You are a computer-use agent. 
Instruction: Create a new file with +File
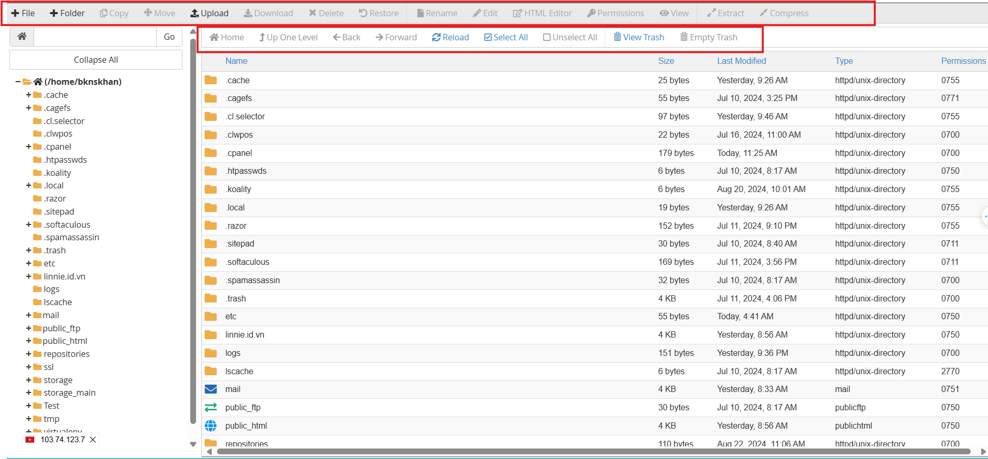23,13
